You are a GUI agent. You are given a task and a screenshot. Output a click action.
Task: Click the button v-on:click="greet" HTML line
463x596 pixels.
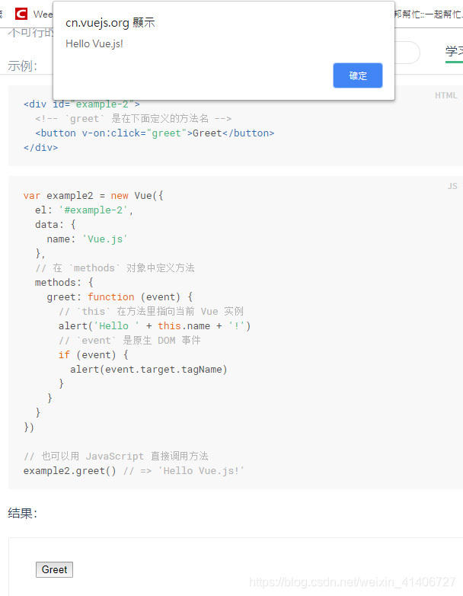tap(155, 133)
